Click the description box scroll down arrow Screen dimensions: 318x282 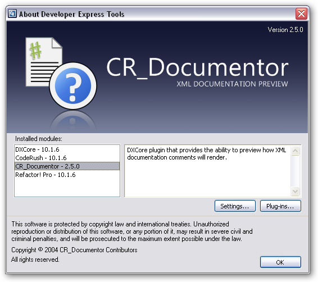(x=295, y=191)
